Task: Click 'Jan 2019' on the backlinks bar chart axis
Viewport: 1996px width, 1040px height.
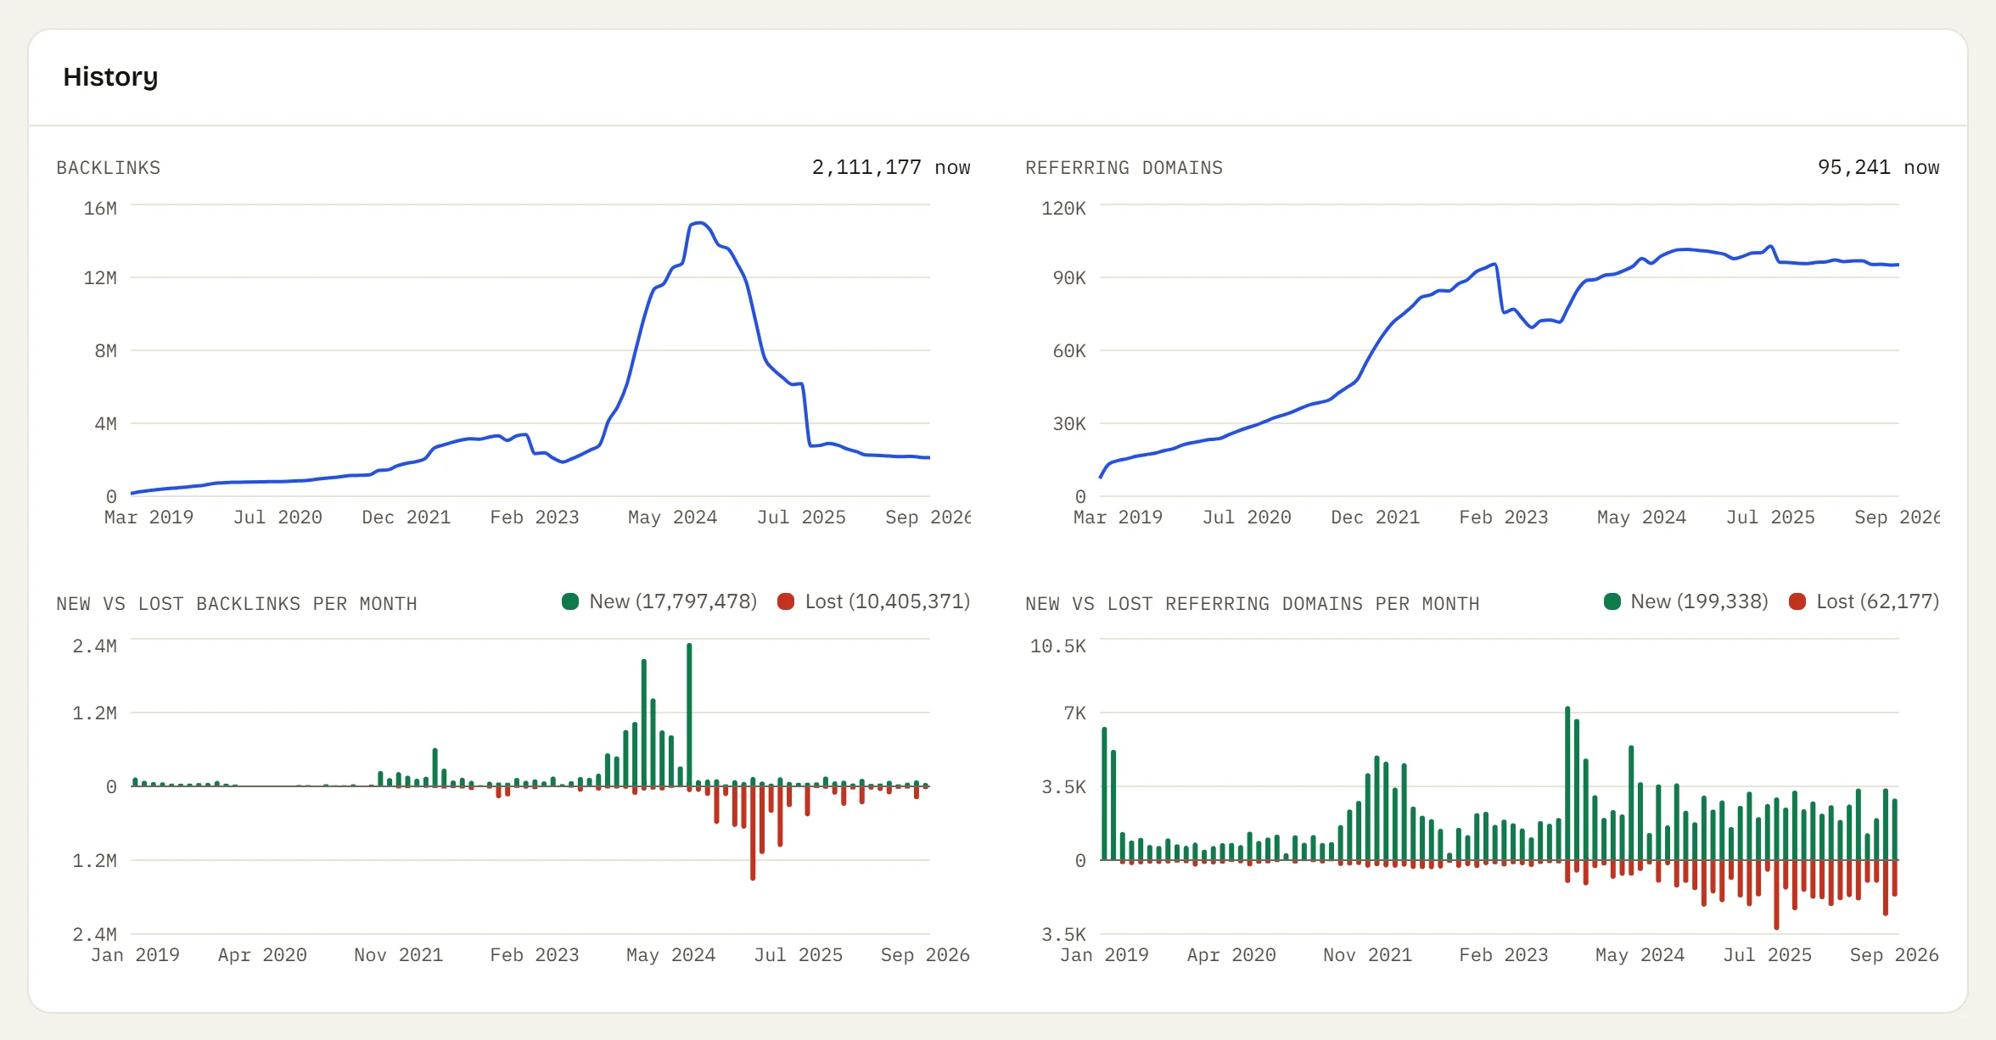Action: pyautogui.click(x=135, y=955)
